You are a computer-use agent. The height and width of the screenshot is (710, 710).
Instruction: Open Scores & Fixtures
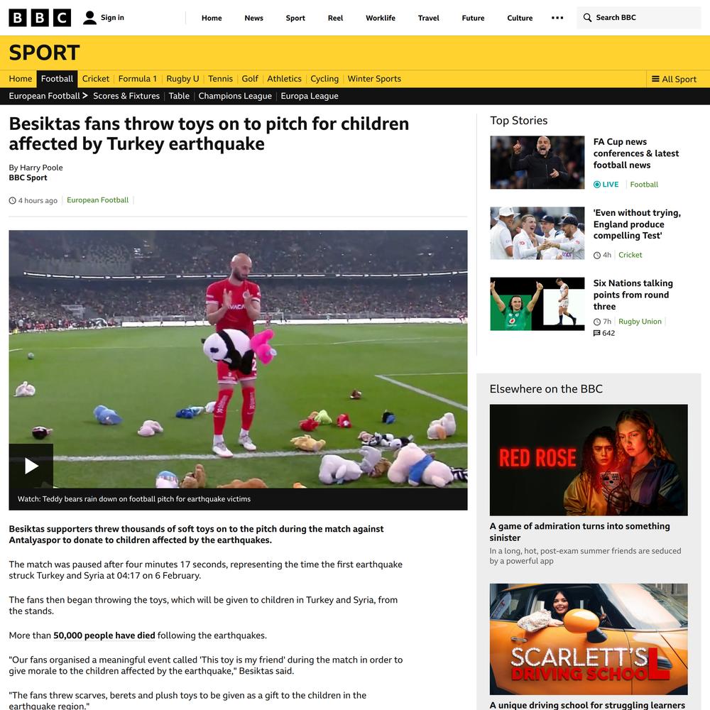(126, 96)
